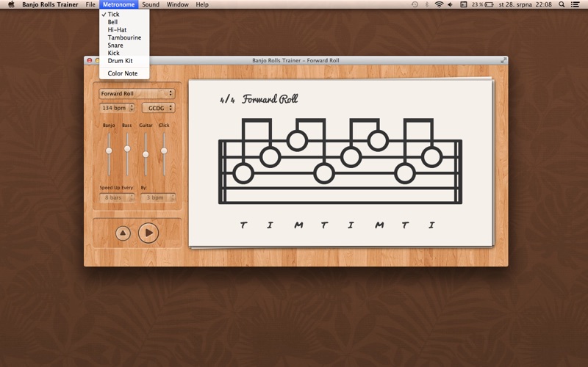
Task: Open the Forward Roll pattern dropdown
Action: point(137,94)
